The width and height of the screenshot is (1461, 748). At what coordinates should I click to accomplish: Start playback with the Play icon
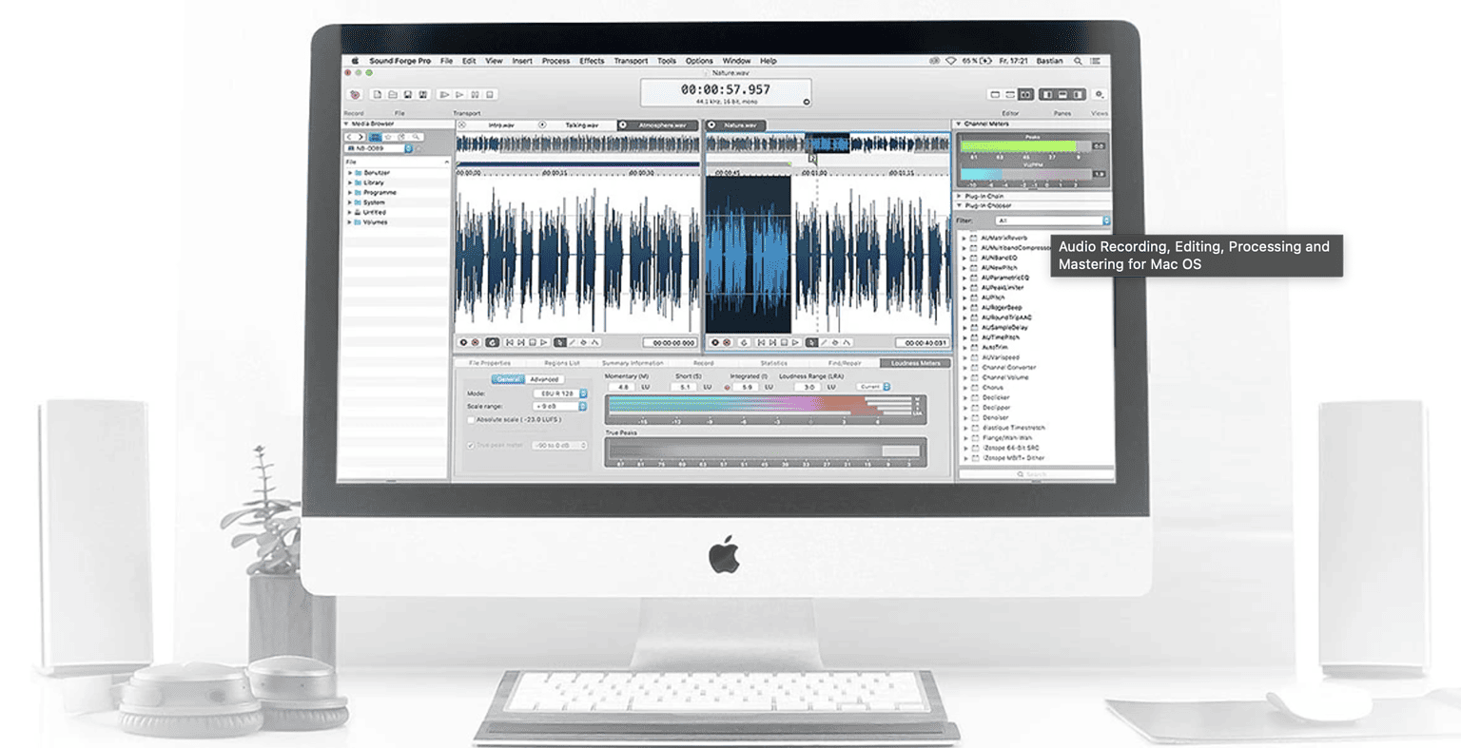(446, 93)
